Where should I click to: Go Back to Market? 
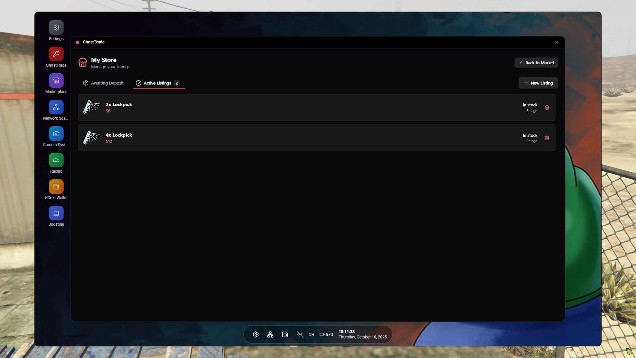click(x=536, y=63)
